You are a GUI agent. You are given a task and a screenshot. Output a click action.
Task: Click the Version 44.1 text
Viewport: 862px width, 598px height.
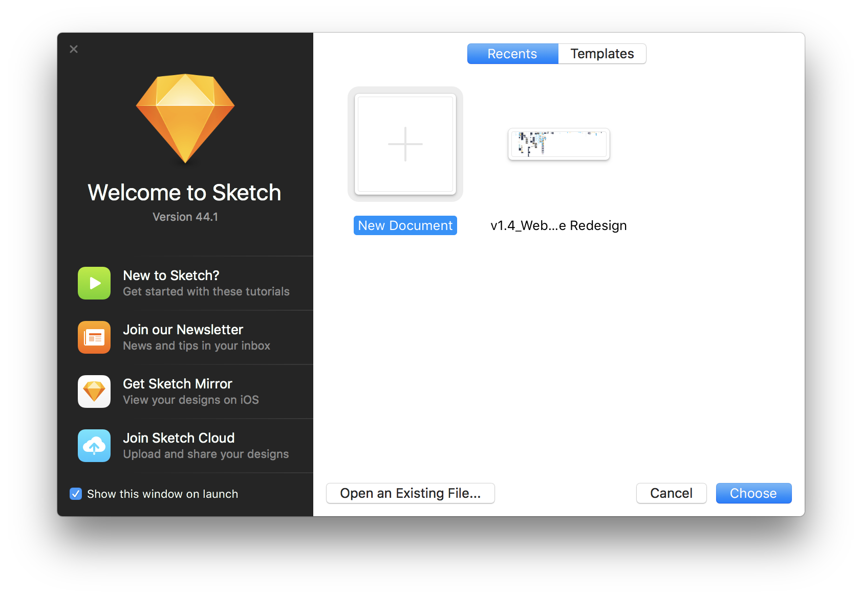point(185,217)
